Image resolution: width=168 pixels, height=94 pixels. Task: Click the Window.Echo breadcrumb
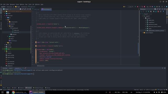pyautogui.click(x=41, y=66)
